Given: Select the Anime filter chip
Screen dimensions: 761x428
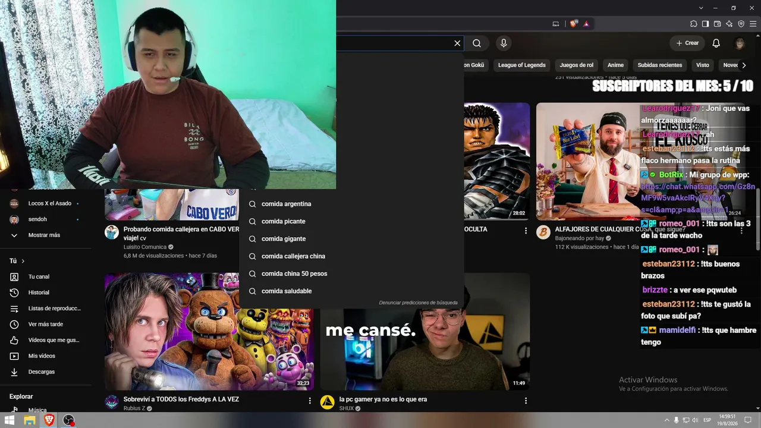Looking at the screenshot, I should click(615, 65).
